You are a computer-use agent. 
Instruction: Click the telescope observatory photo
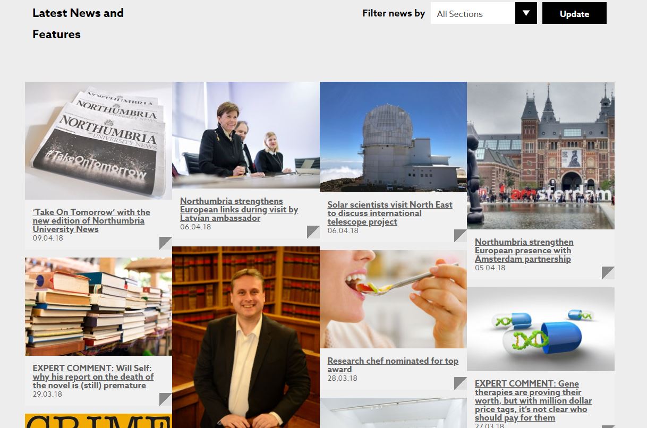(x=393, y=137)
